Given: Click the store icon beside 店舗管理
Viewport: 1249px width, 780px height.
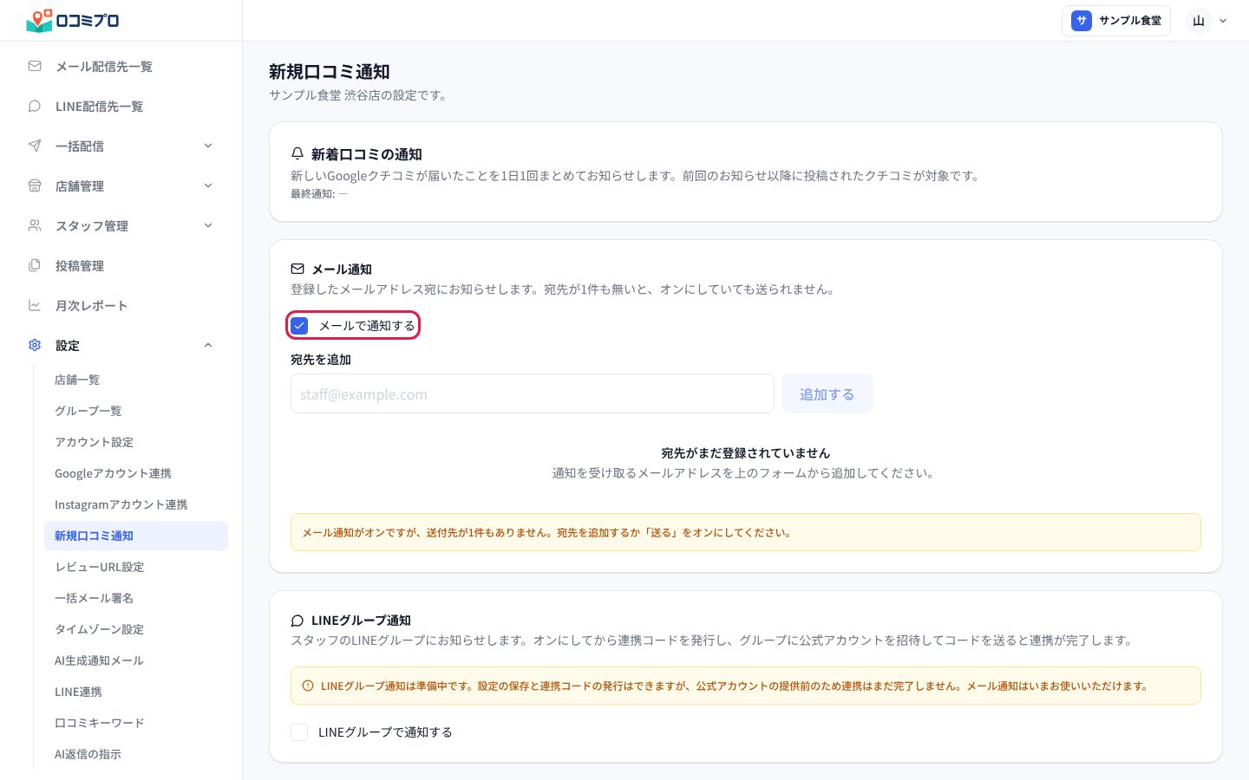Looking at the screenshot, I should (35, 185).
